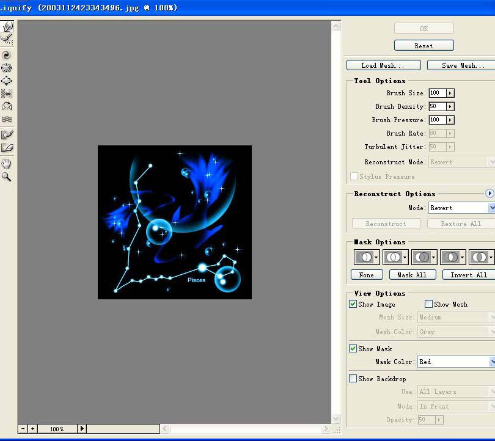The width and height of the screenshot is (495, 441).
Task: Open the Reconstruct Options Mode dropdown
Action: click(x=492, y=208)
